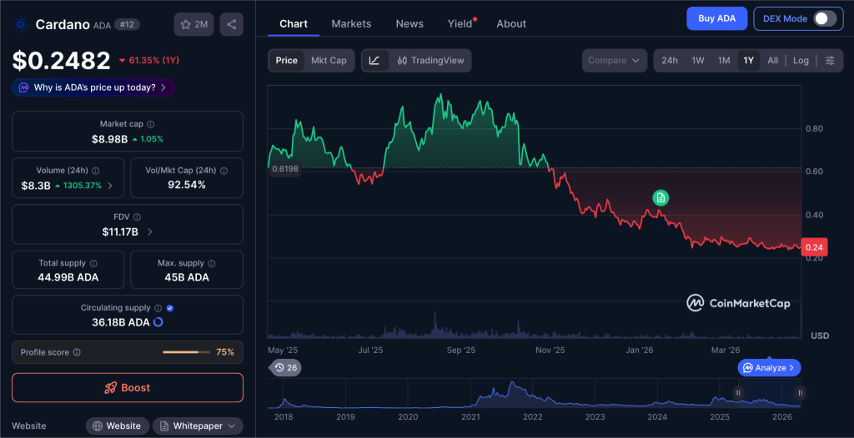Open the Yield tab
The image size is (854, 438).
[460, 23]
